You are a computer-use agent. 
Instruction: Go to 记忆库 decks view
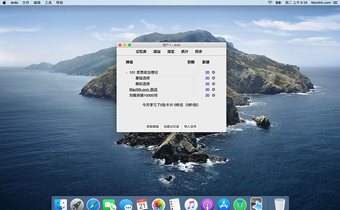tap(141, 52)
